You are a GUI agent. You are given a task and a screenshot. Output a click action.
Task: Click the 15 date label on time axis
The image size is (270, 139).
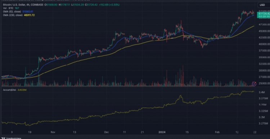pyautogui.click(x=187, y=132)
